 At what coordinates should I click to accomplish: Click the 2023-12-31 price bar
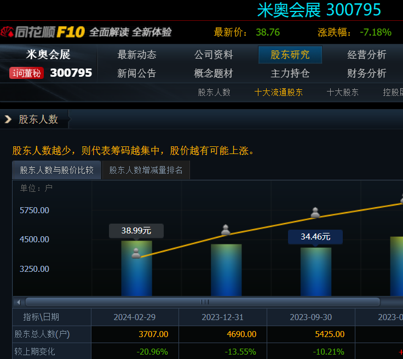226,270
